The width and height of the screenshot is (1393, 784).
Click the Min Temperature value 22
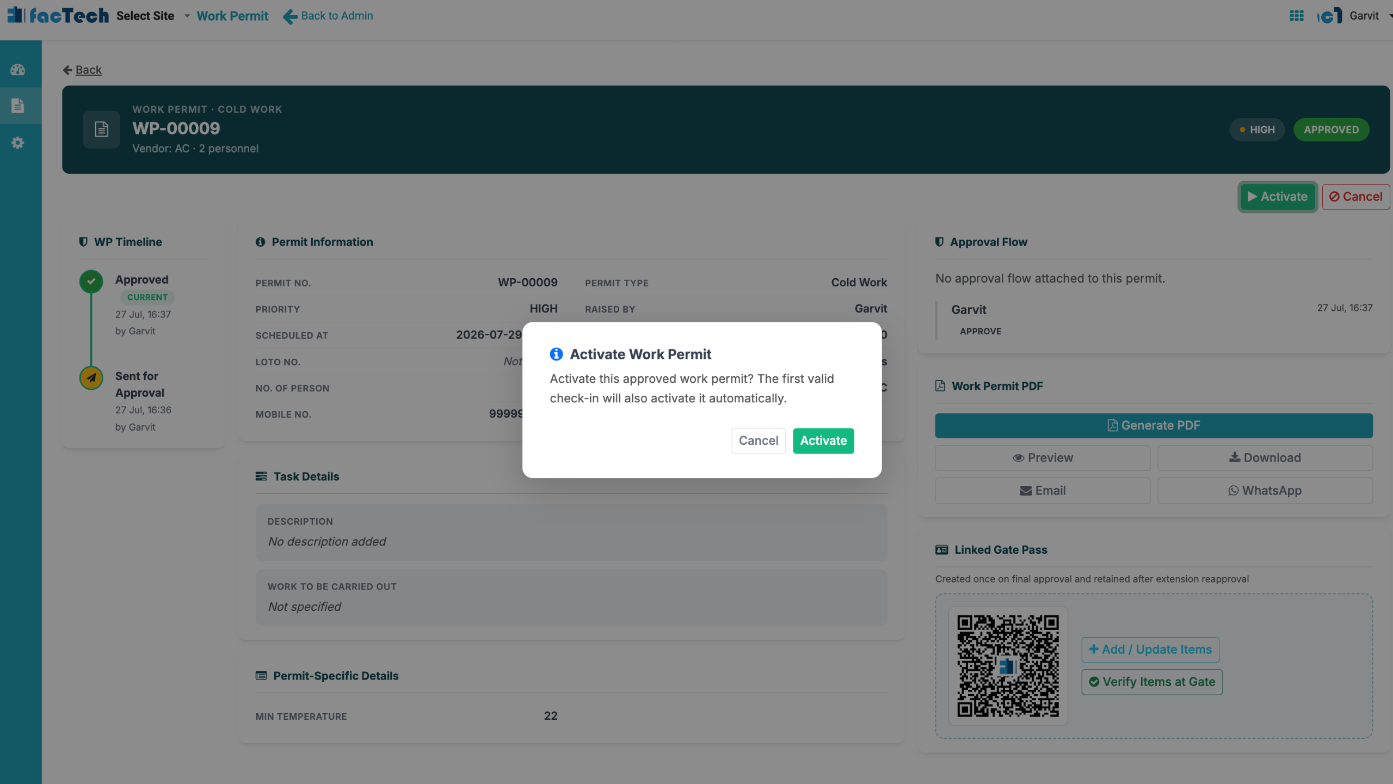(551, 716)
